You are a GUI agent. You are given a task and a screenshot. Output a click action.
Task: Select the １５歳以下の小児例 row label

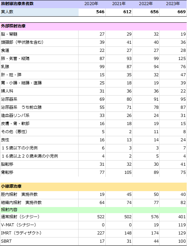tap(19, 148)
